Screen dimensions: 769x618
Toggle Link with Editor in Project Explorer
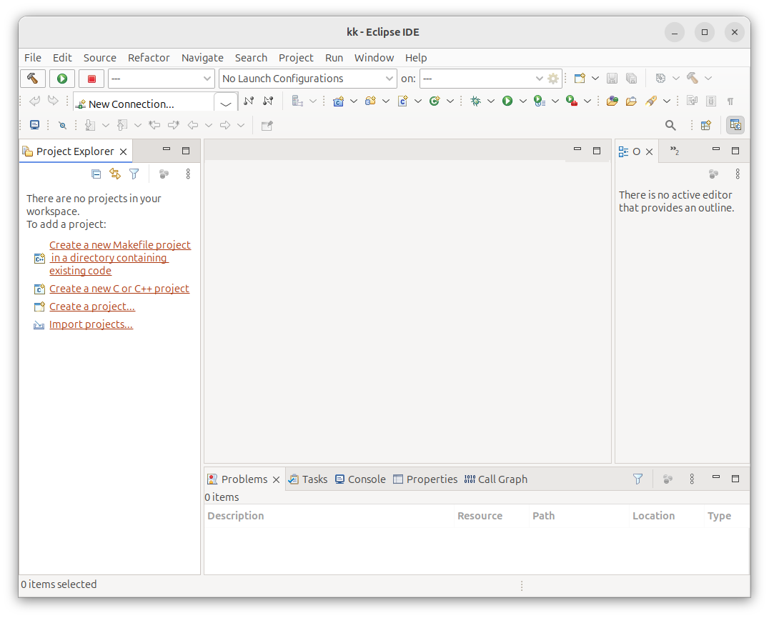[115, 174]
